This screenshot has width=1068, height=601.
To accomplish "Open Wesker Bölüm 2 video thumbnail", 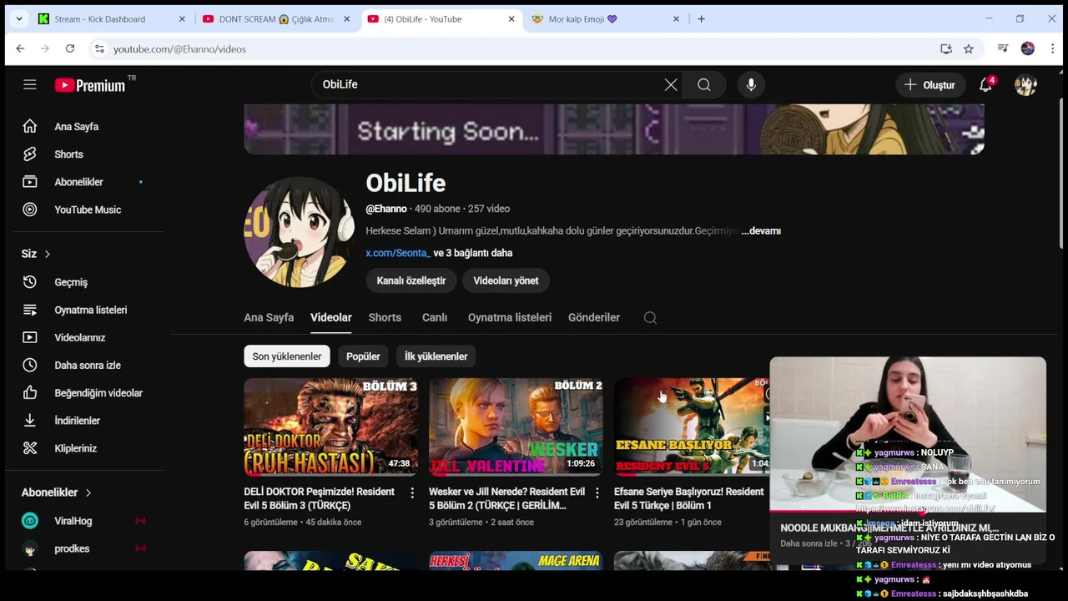I will coord(516,427).
